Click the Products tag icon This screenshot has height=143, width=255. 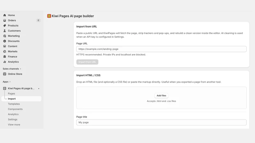4,26
